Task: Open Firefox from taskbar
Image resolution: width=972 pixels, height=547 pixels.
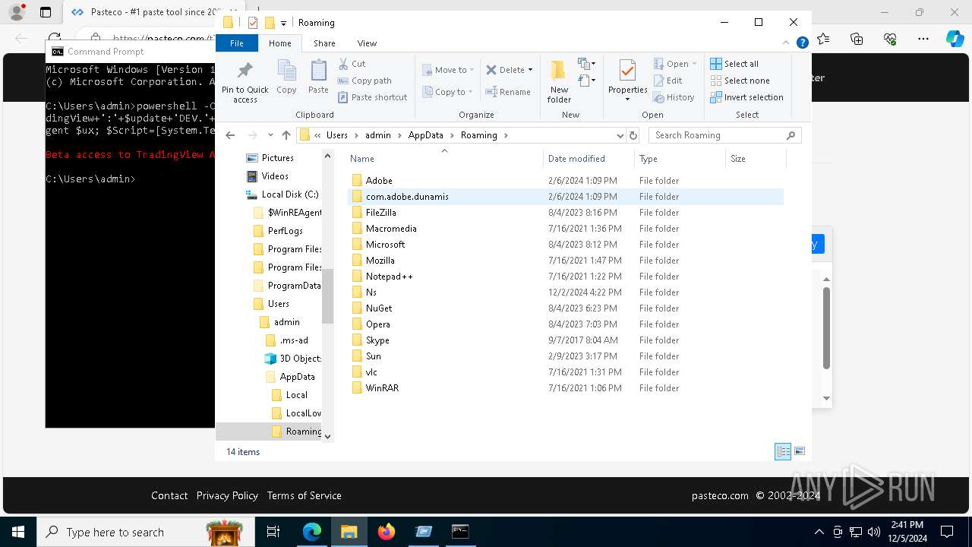Action: click(386, 532)
